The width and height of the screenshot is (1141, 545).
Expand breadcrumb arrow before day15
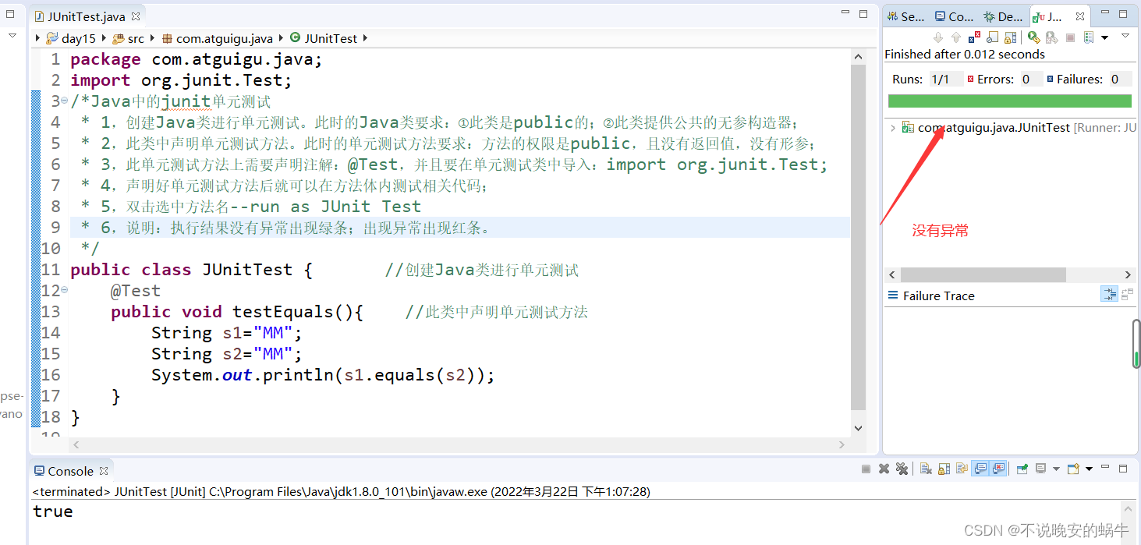(x=39, y=38)
